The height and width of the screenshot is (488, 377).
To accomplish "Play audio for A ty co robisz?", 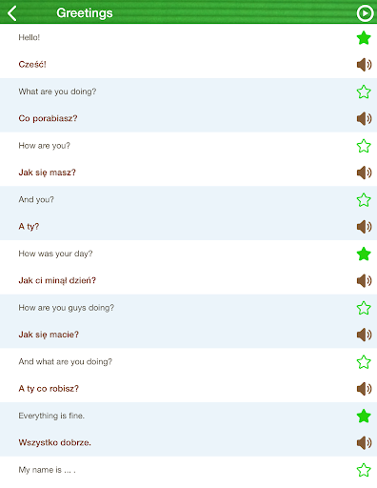I will click(x=364, y=389).
